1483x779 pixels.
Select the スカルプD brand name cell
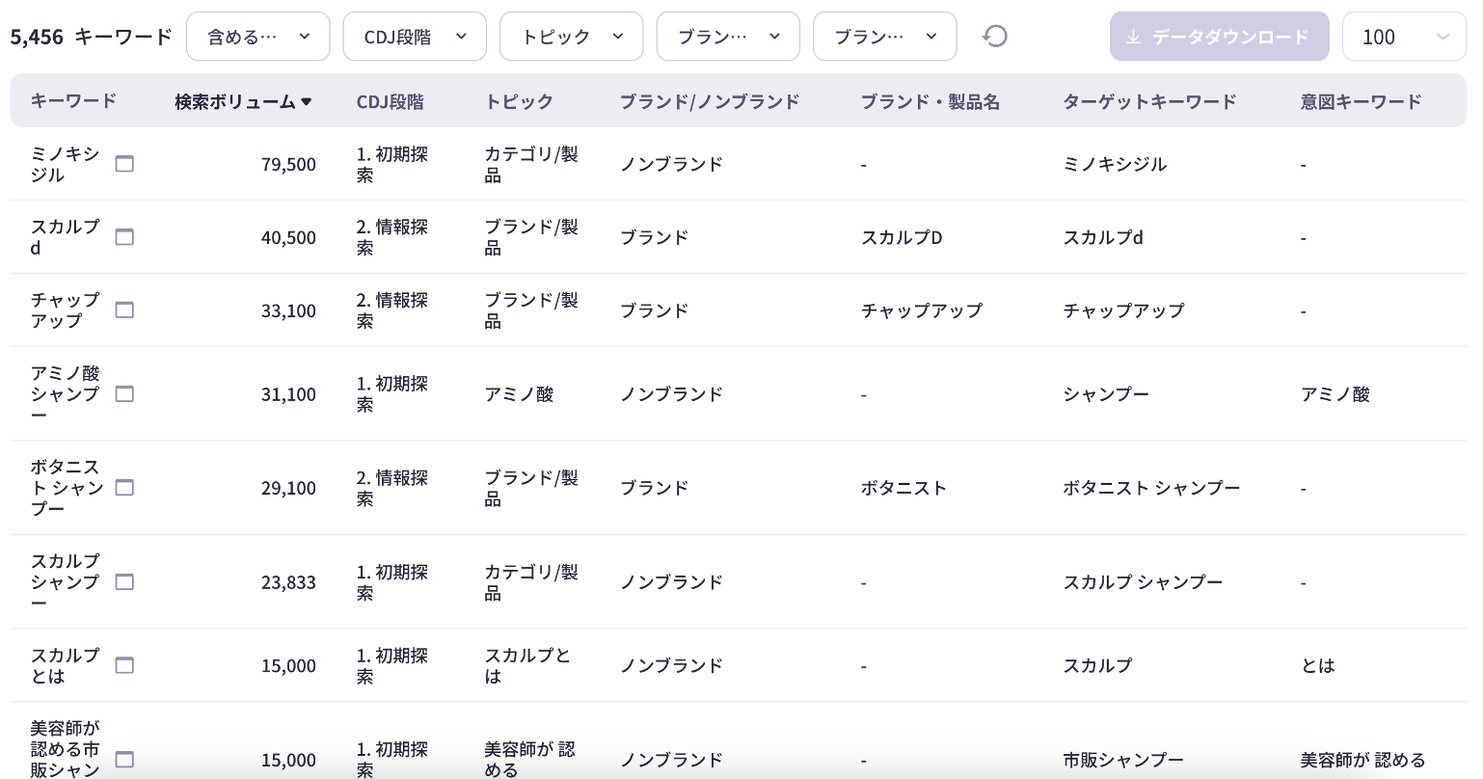902,237
